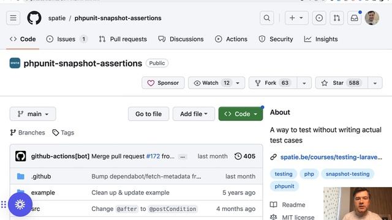Open the example folder
The width and height of the screenshot is (392, 220).
pyautogui.click(x=43, y=193)
